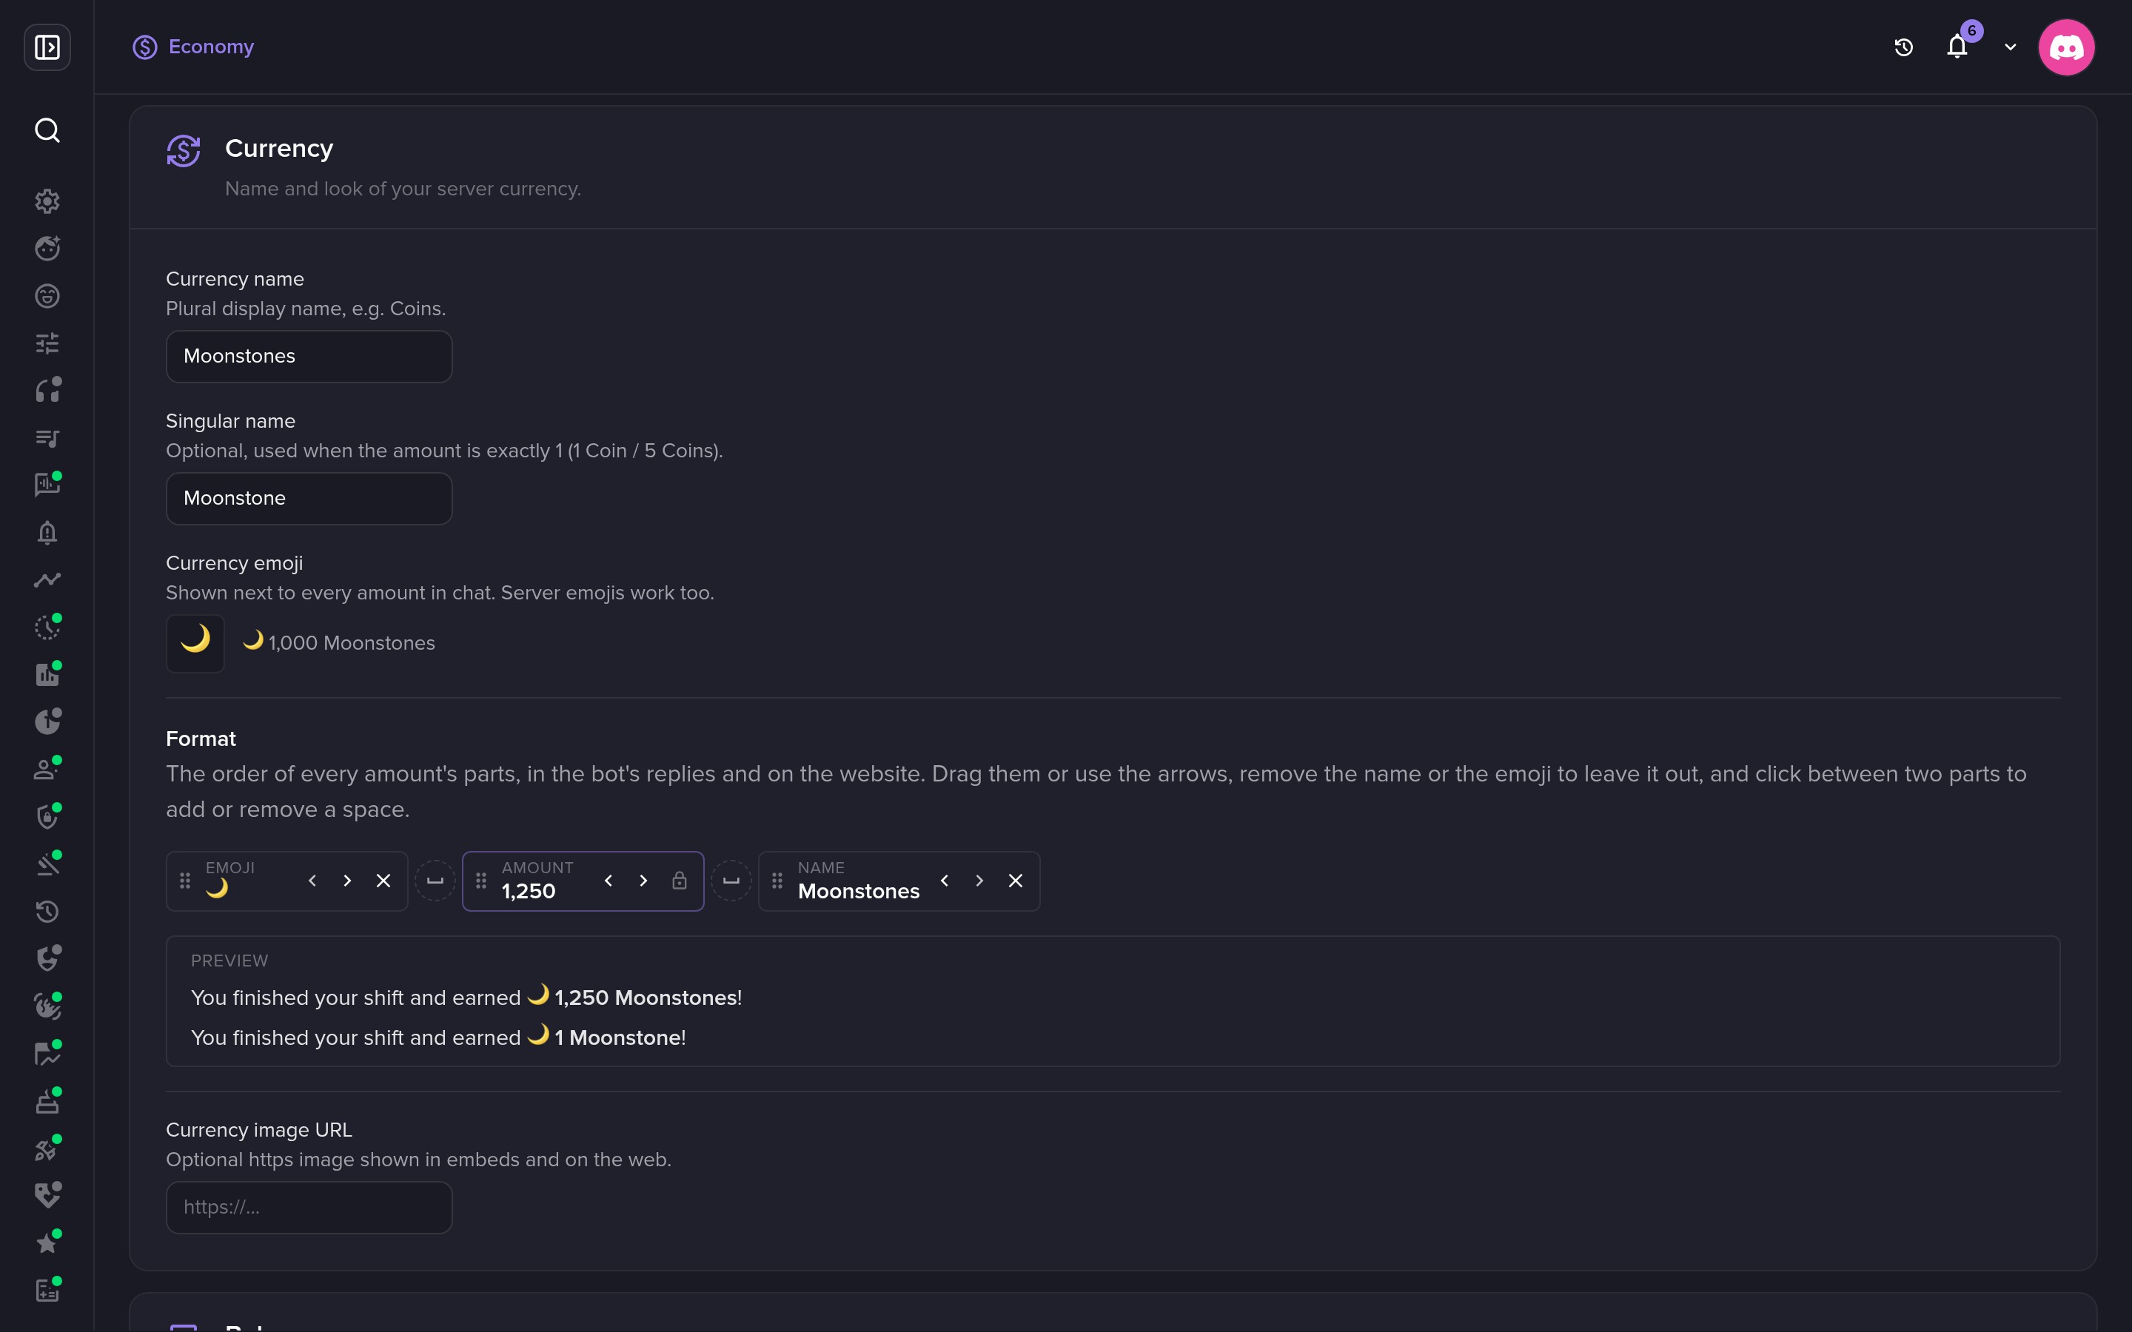Open the star sidebar icon

pyautogui.click(x=47, y=1243)
